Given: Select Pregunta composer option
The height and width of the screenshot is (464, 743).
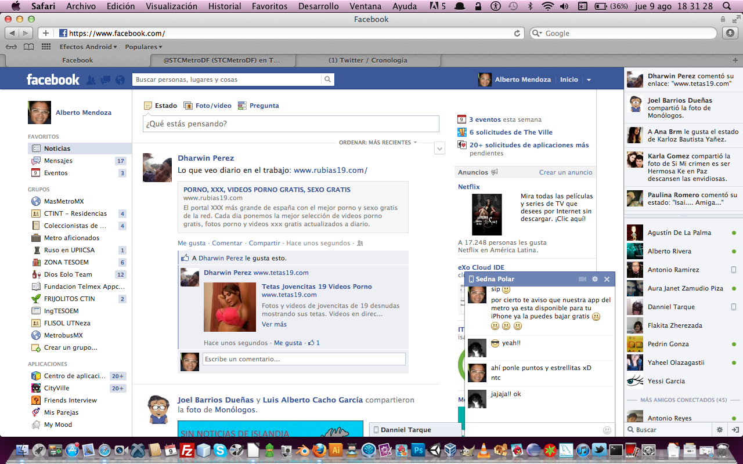Looking at the screenshot, I should pos(258,106).
